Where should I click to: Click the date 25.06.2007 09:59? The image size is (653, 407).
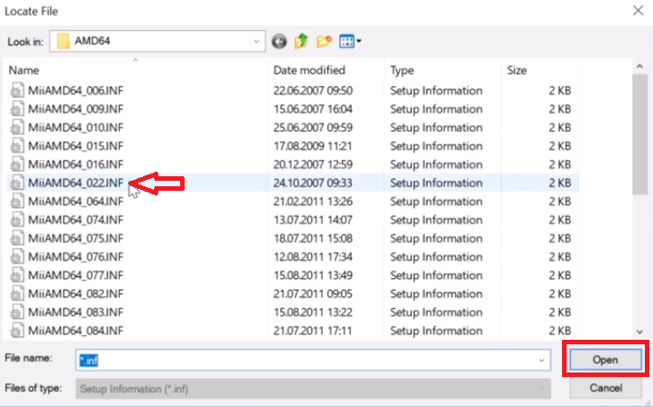coord(313,127)
